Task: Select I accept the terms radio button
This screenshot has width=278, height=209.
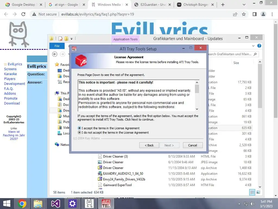Action: coord(79,128)
